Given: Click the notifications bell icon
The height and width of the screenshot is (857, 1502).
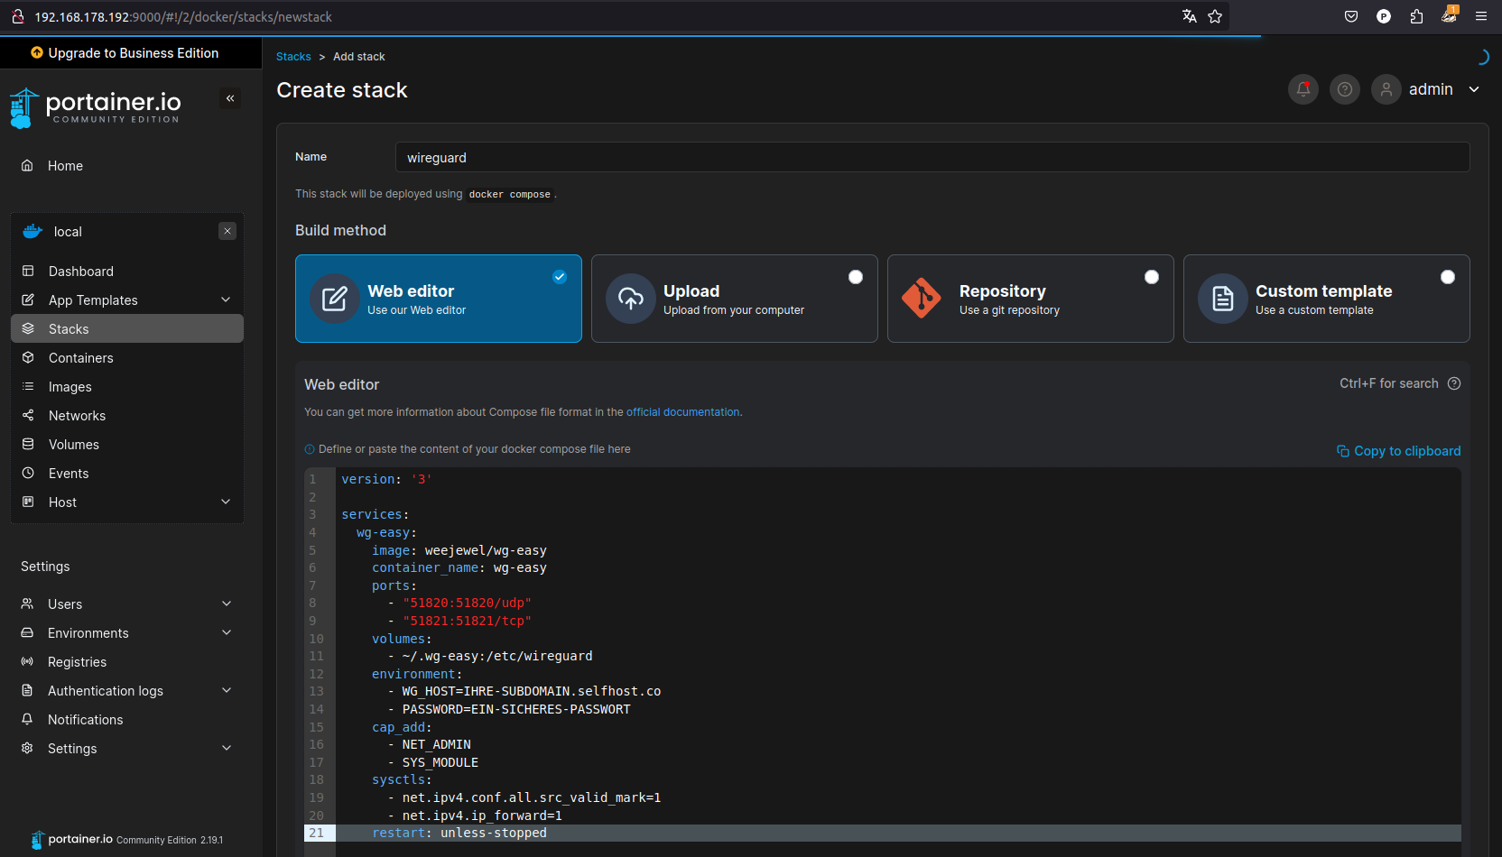Looking at the screenshot, I should [x=1303, y=89].
